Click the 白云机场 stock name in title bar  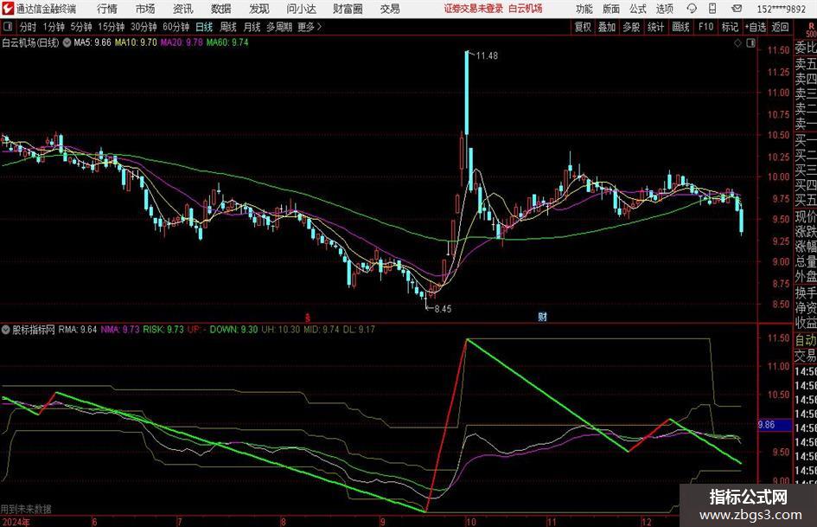(x=526, y=9)
